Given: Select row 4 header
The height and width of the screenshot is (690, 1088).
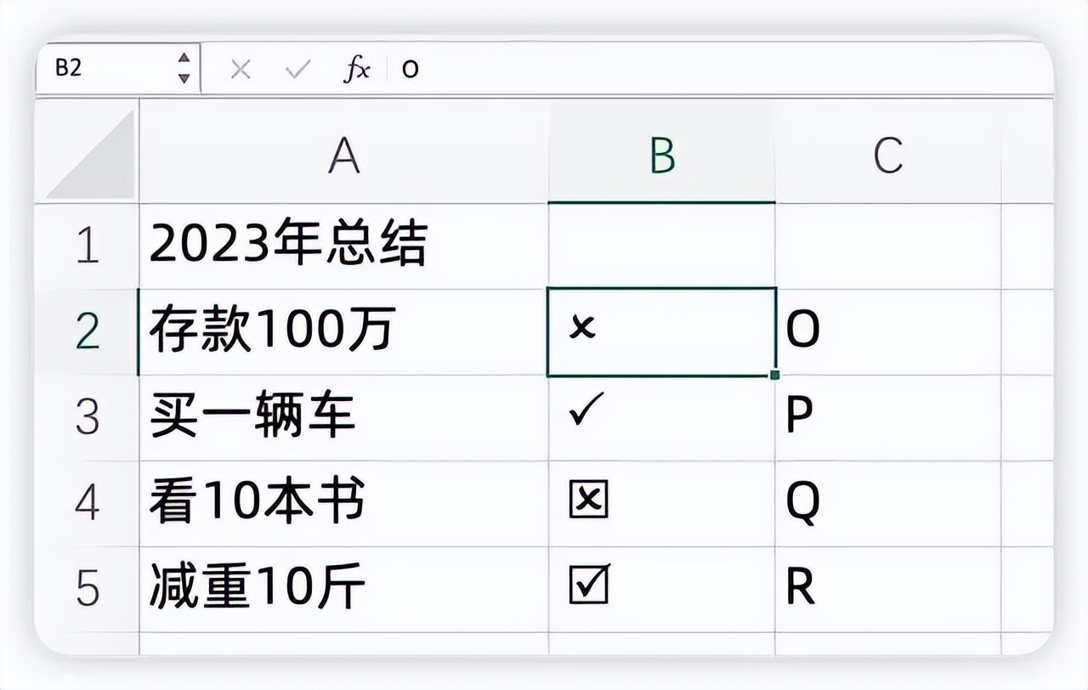Looking at the screenshot, I should coord(88,504).
